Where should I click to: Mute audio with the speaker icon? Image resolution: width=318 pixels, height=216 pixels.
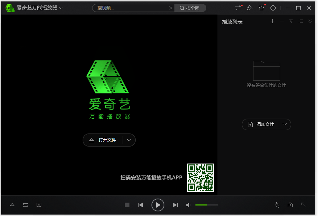(x=189, y=205)
